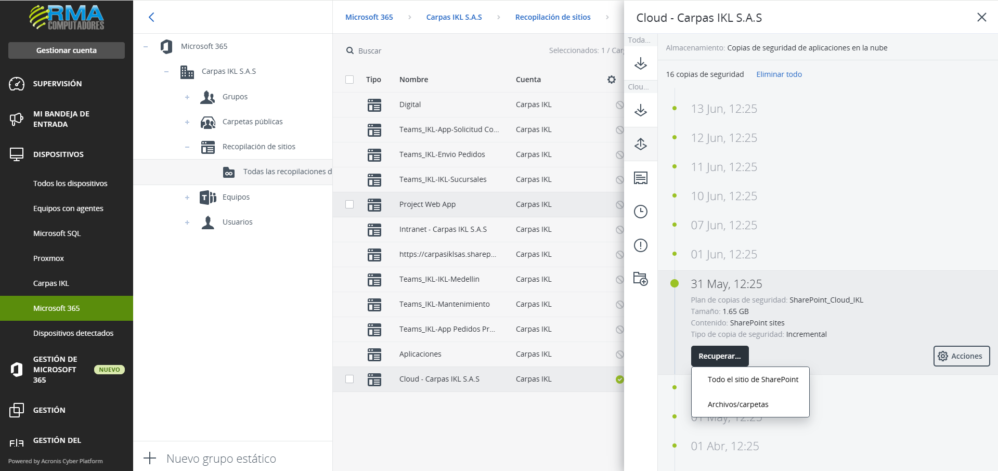Open the alerts exclamation icon in side toolbar
This screenshot has width=998, height=471.
coord(640,245)
